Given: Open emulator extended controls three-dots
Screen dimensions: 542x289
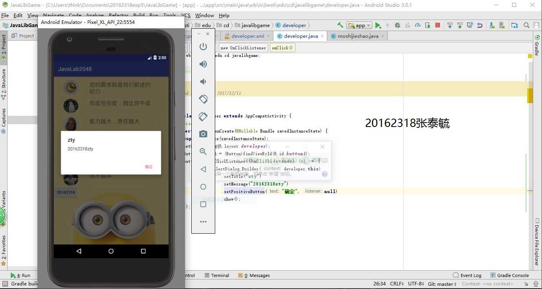Looking at the screenshot, I should coord(203,222).
